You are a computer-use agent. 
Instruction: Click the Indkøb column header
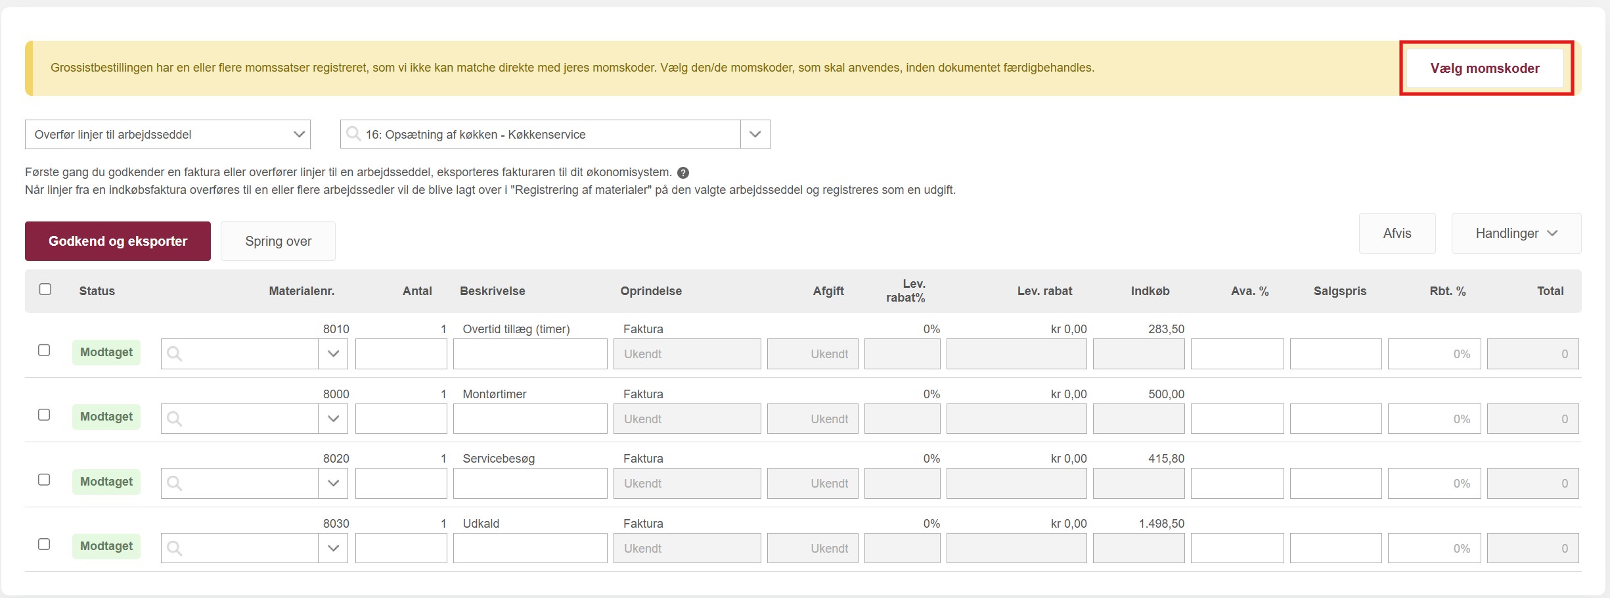click(x=1150, y=291)
